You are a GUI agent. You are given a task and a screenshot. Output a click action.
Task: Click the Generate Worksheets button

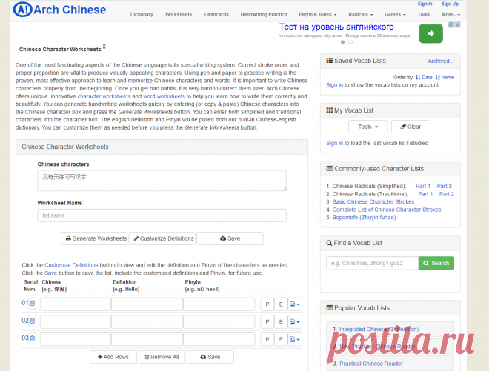(94, 238)
